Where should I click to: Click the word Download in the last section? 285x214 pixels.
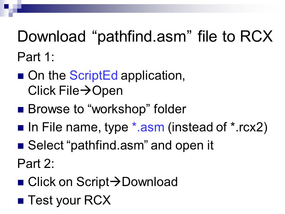[x=150, y=182]
